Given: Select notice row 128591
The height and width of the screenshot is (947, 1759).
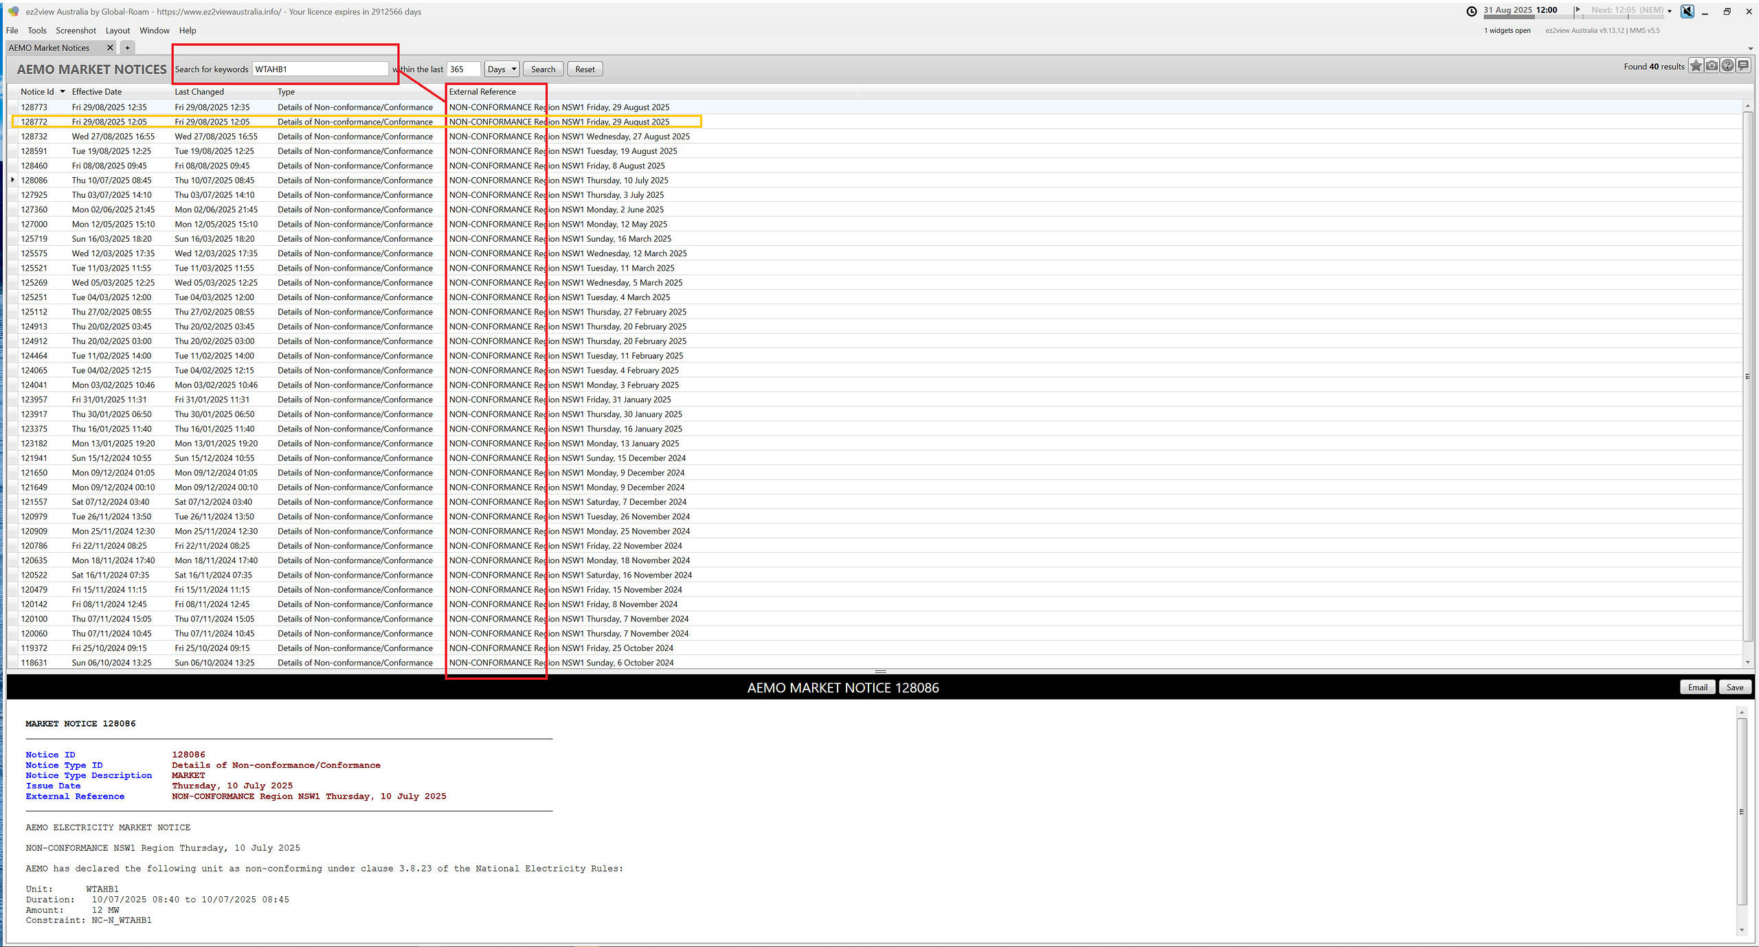Looking at the screenshot, I should (x=876, y=151).
